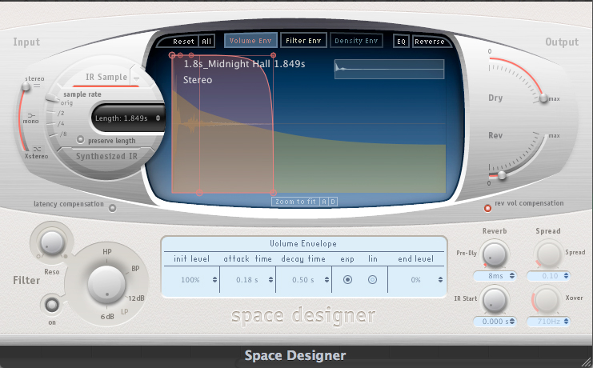The height and width of the screenshot is (368, 593).
Task: Switch to the Volume Env tab
Action: pos(250,41)
